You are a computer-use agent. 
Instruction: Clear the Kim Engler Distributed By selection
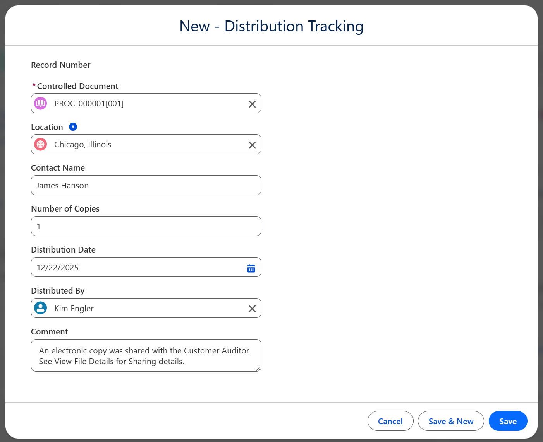click(x=252, y=309)
